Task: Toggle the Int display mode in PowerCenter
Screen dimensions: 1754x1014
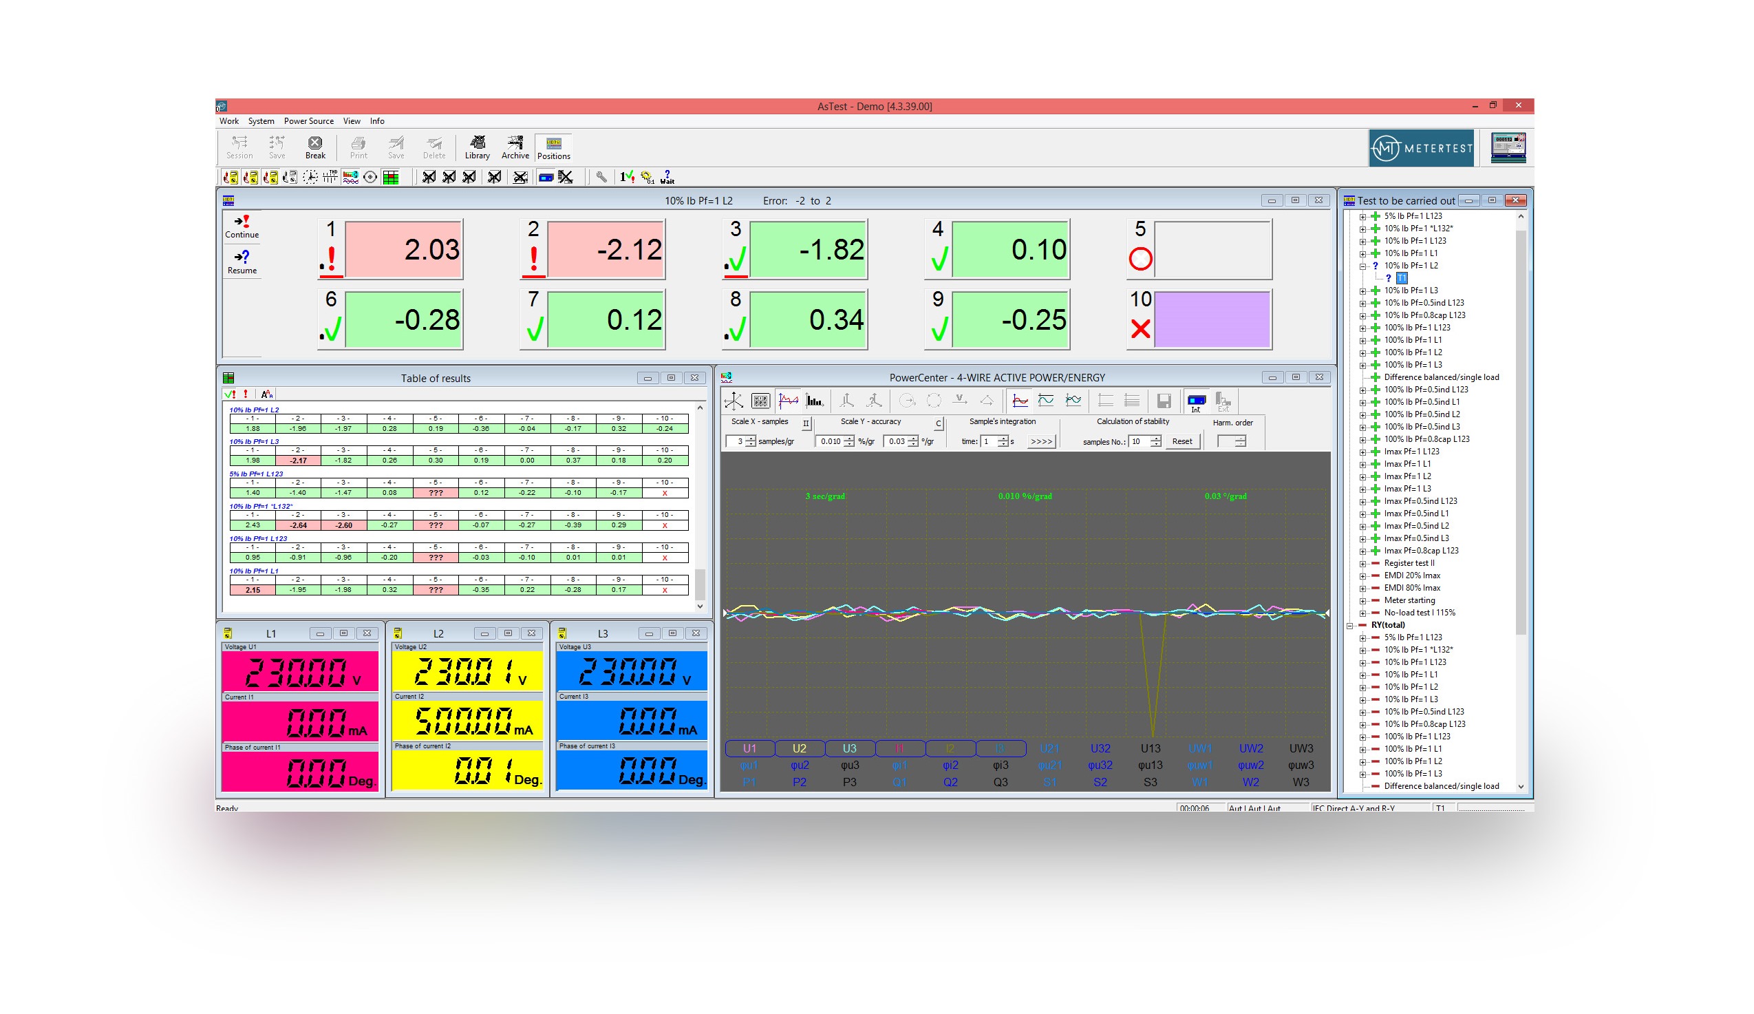Action: (1197, 401)
